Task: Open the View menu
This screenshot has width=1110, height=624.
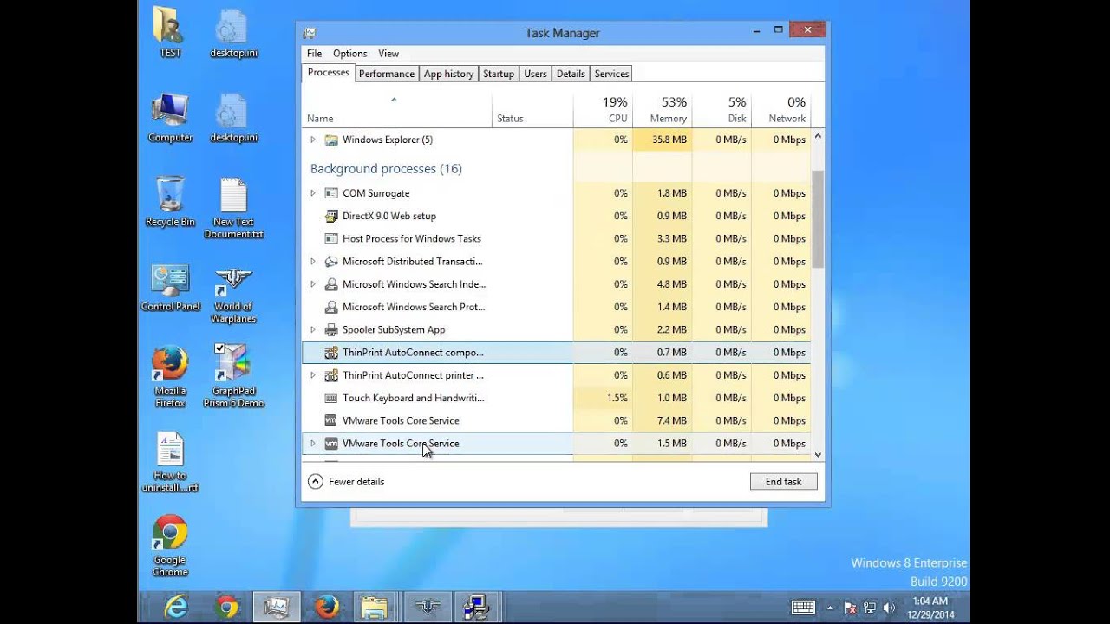Action: click(x=388, y=54)
